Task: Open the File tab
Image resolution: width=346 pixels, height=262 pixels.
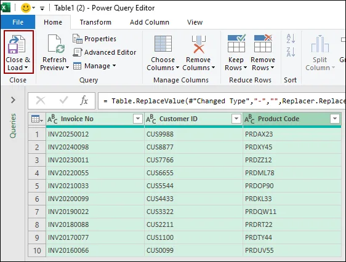Action: 18,22
